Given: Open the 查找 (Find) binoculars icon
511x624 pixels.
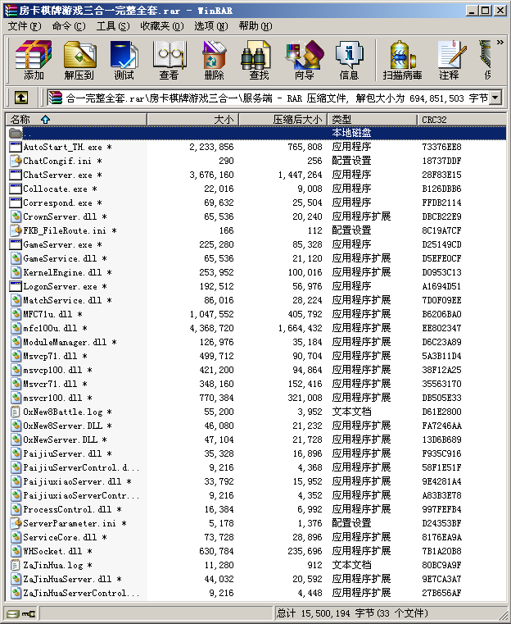Looking at the screenshot, I should click(259, 60).
